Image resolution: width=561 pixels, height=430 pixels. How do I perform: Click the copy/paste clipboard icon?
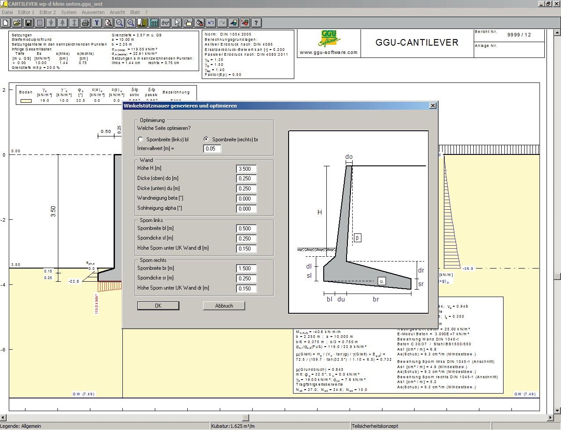[188, 23]
